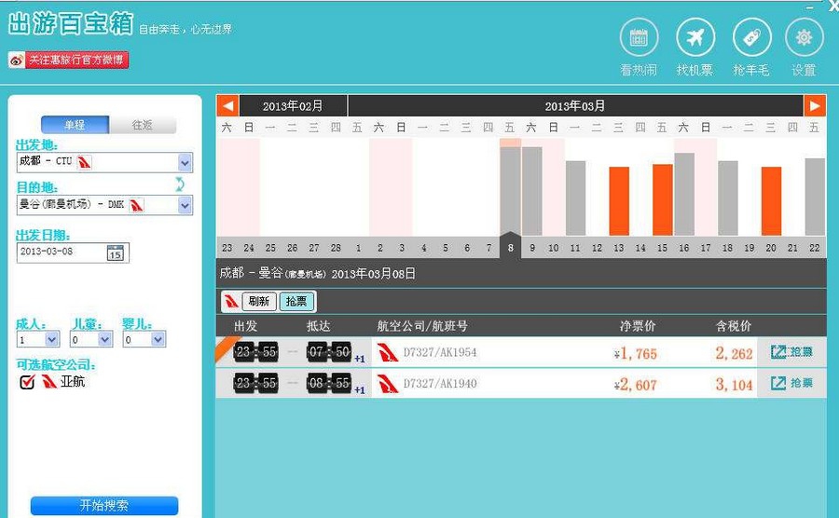Click date 12 on the date axis
The image size is (839, 518).
pos(598,248)
